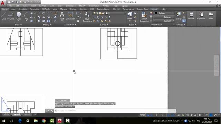221x124 pixels.
Task: Add a new layout with plus button
Action: 35,114
